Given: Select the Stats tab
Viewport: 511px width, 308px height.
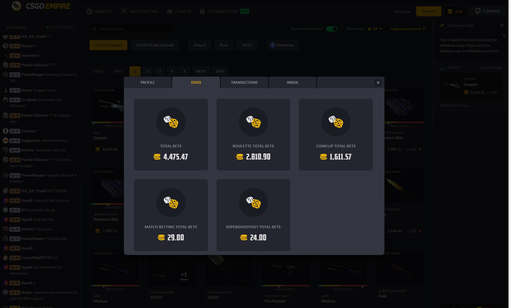Looking at the screenshot, I should click(x=196, y=82).
